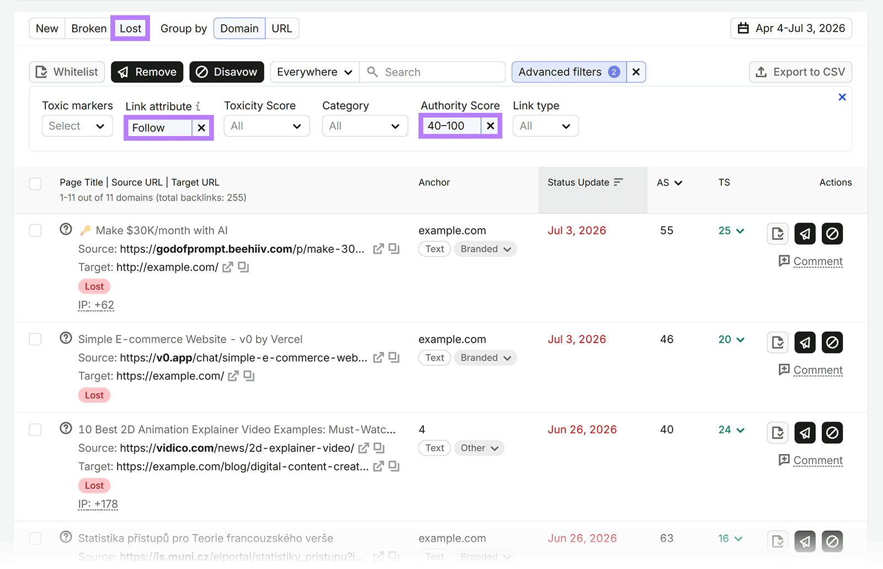
Task: Click the Whitelist button
Action: [67, 72]
